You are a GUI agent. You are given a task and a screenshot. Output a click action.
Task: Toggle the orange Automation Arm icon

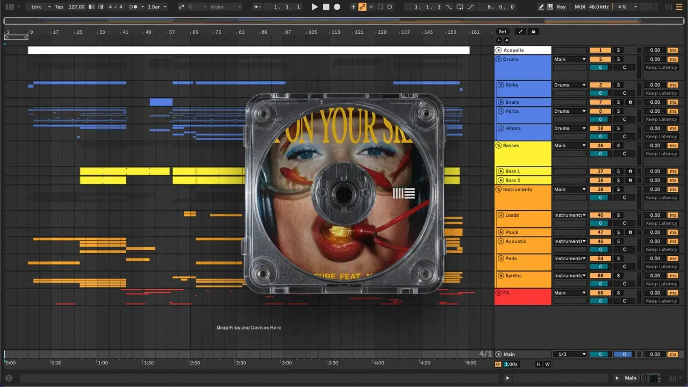(x=362, y=7)
